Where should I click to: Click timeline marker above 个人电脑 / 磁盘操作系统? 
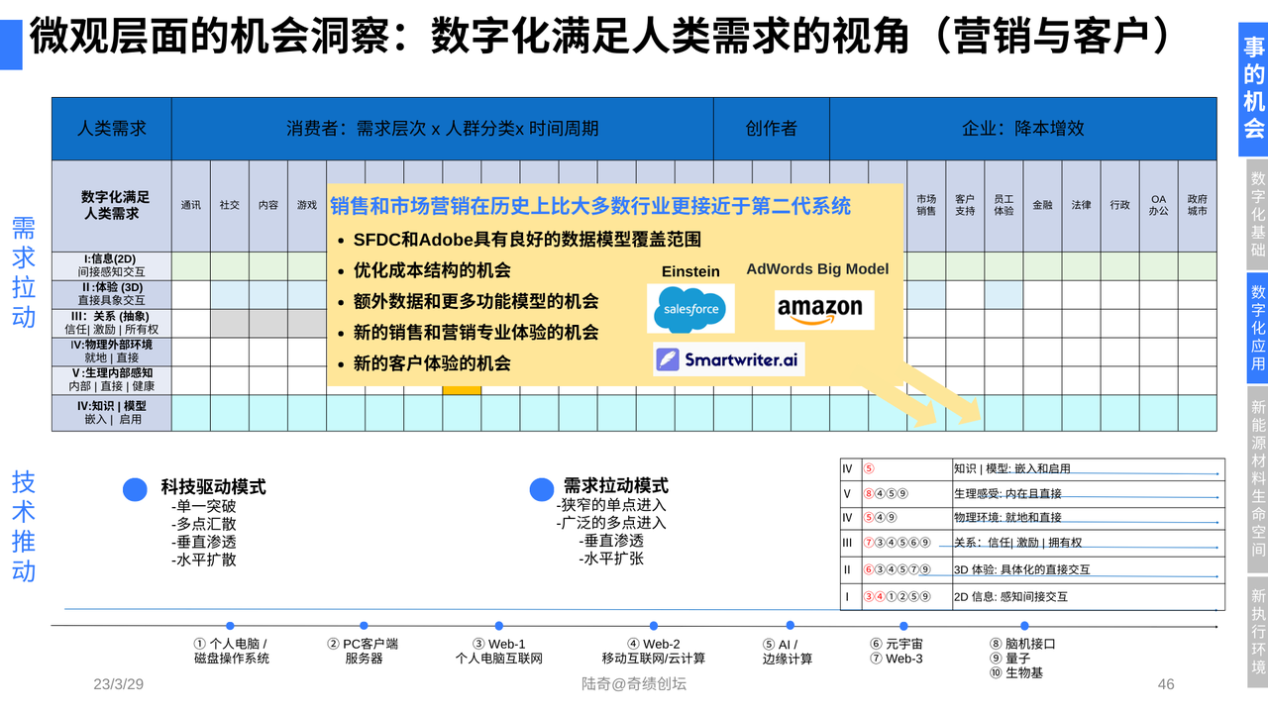point(230,626)
